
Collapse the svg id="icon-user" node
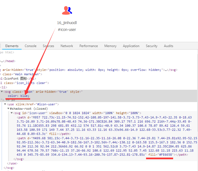[x=11, y=113]
